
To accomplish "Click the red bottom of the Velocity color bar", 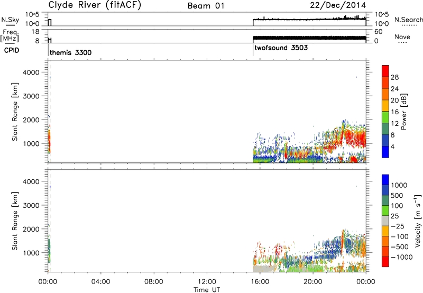I will [x=385, y=262].
